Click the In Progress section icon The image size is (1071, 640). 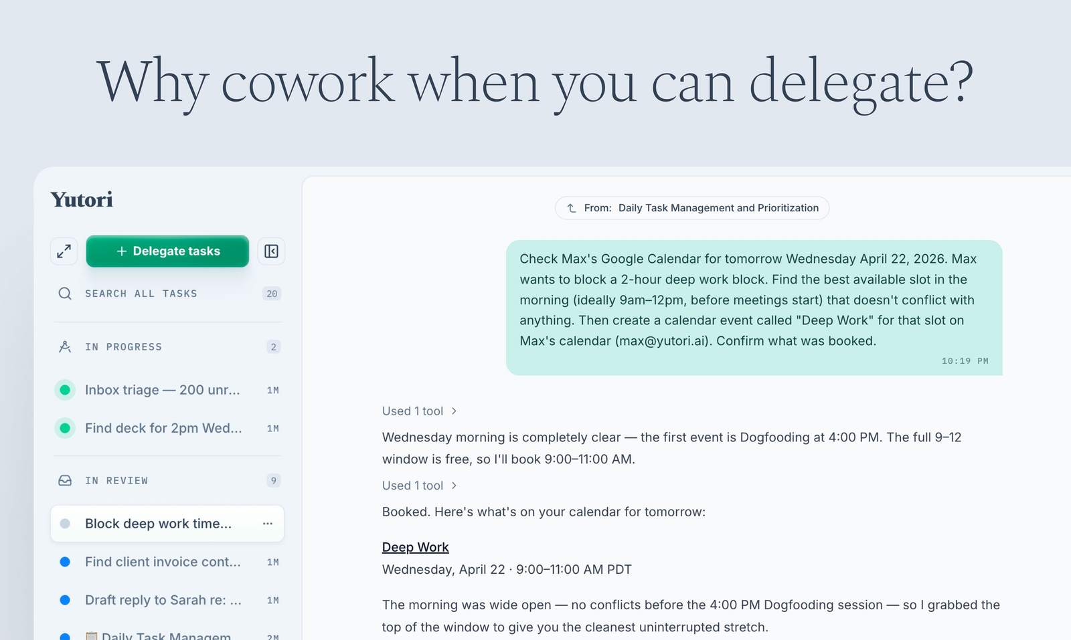(65, 347)
